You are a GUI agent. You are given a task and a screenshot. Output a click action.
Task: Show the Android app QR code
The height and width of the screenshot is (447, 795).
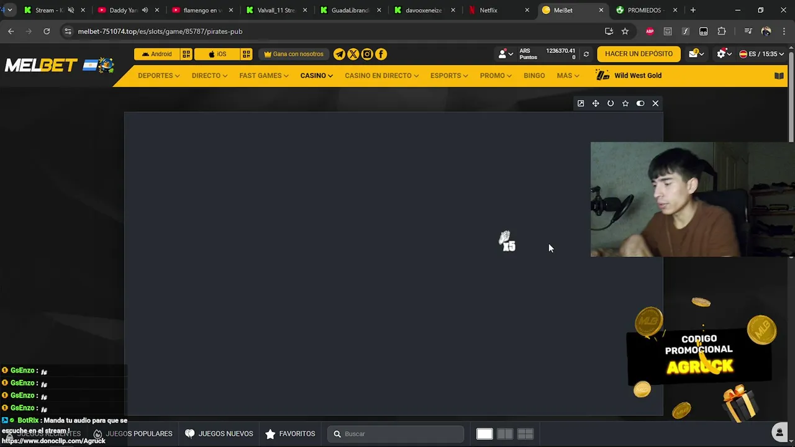point(186,54)
